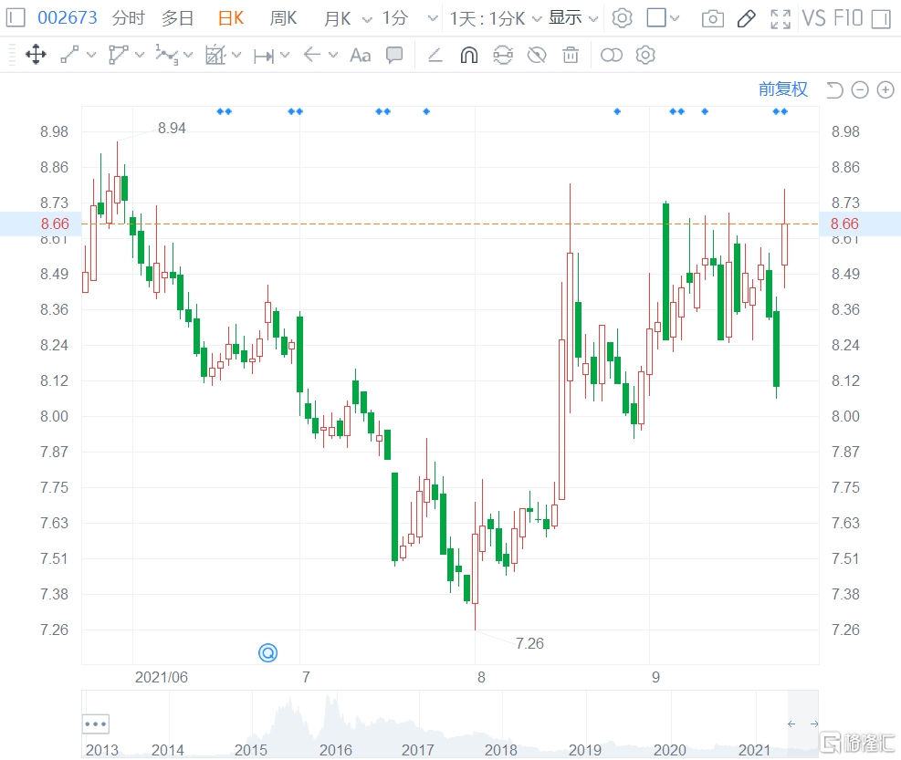Click the navigator range slider handle
The height and width of the screenshot is (760, 901).
[x=802, y=724]
